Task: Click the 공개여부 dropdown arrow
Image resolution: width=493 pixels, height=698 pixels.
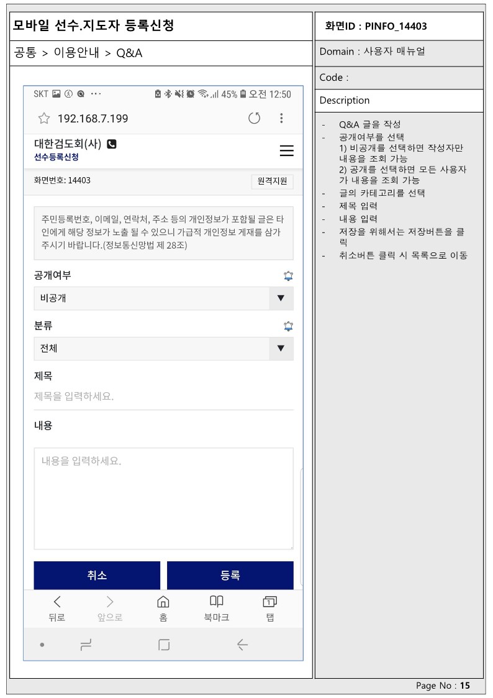Action: [x=281, y=298]
